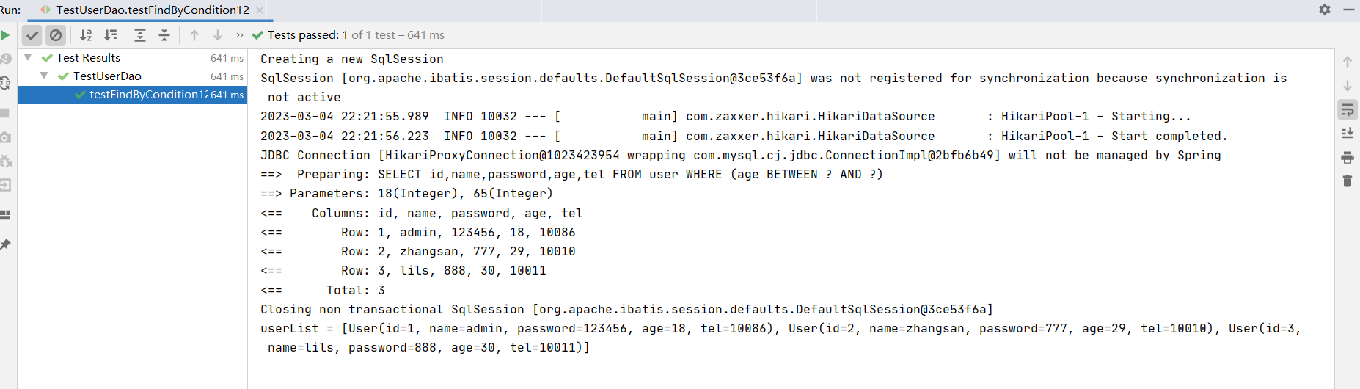The height and width of the screenshot is (389, 1360).
Task: Print console output with printer icon
Action: (1348, 157)
